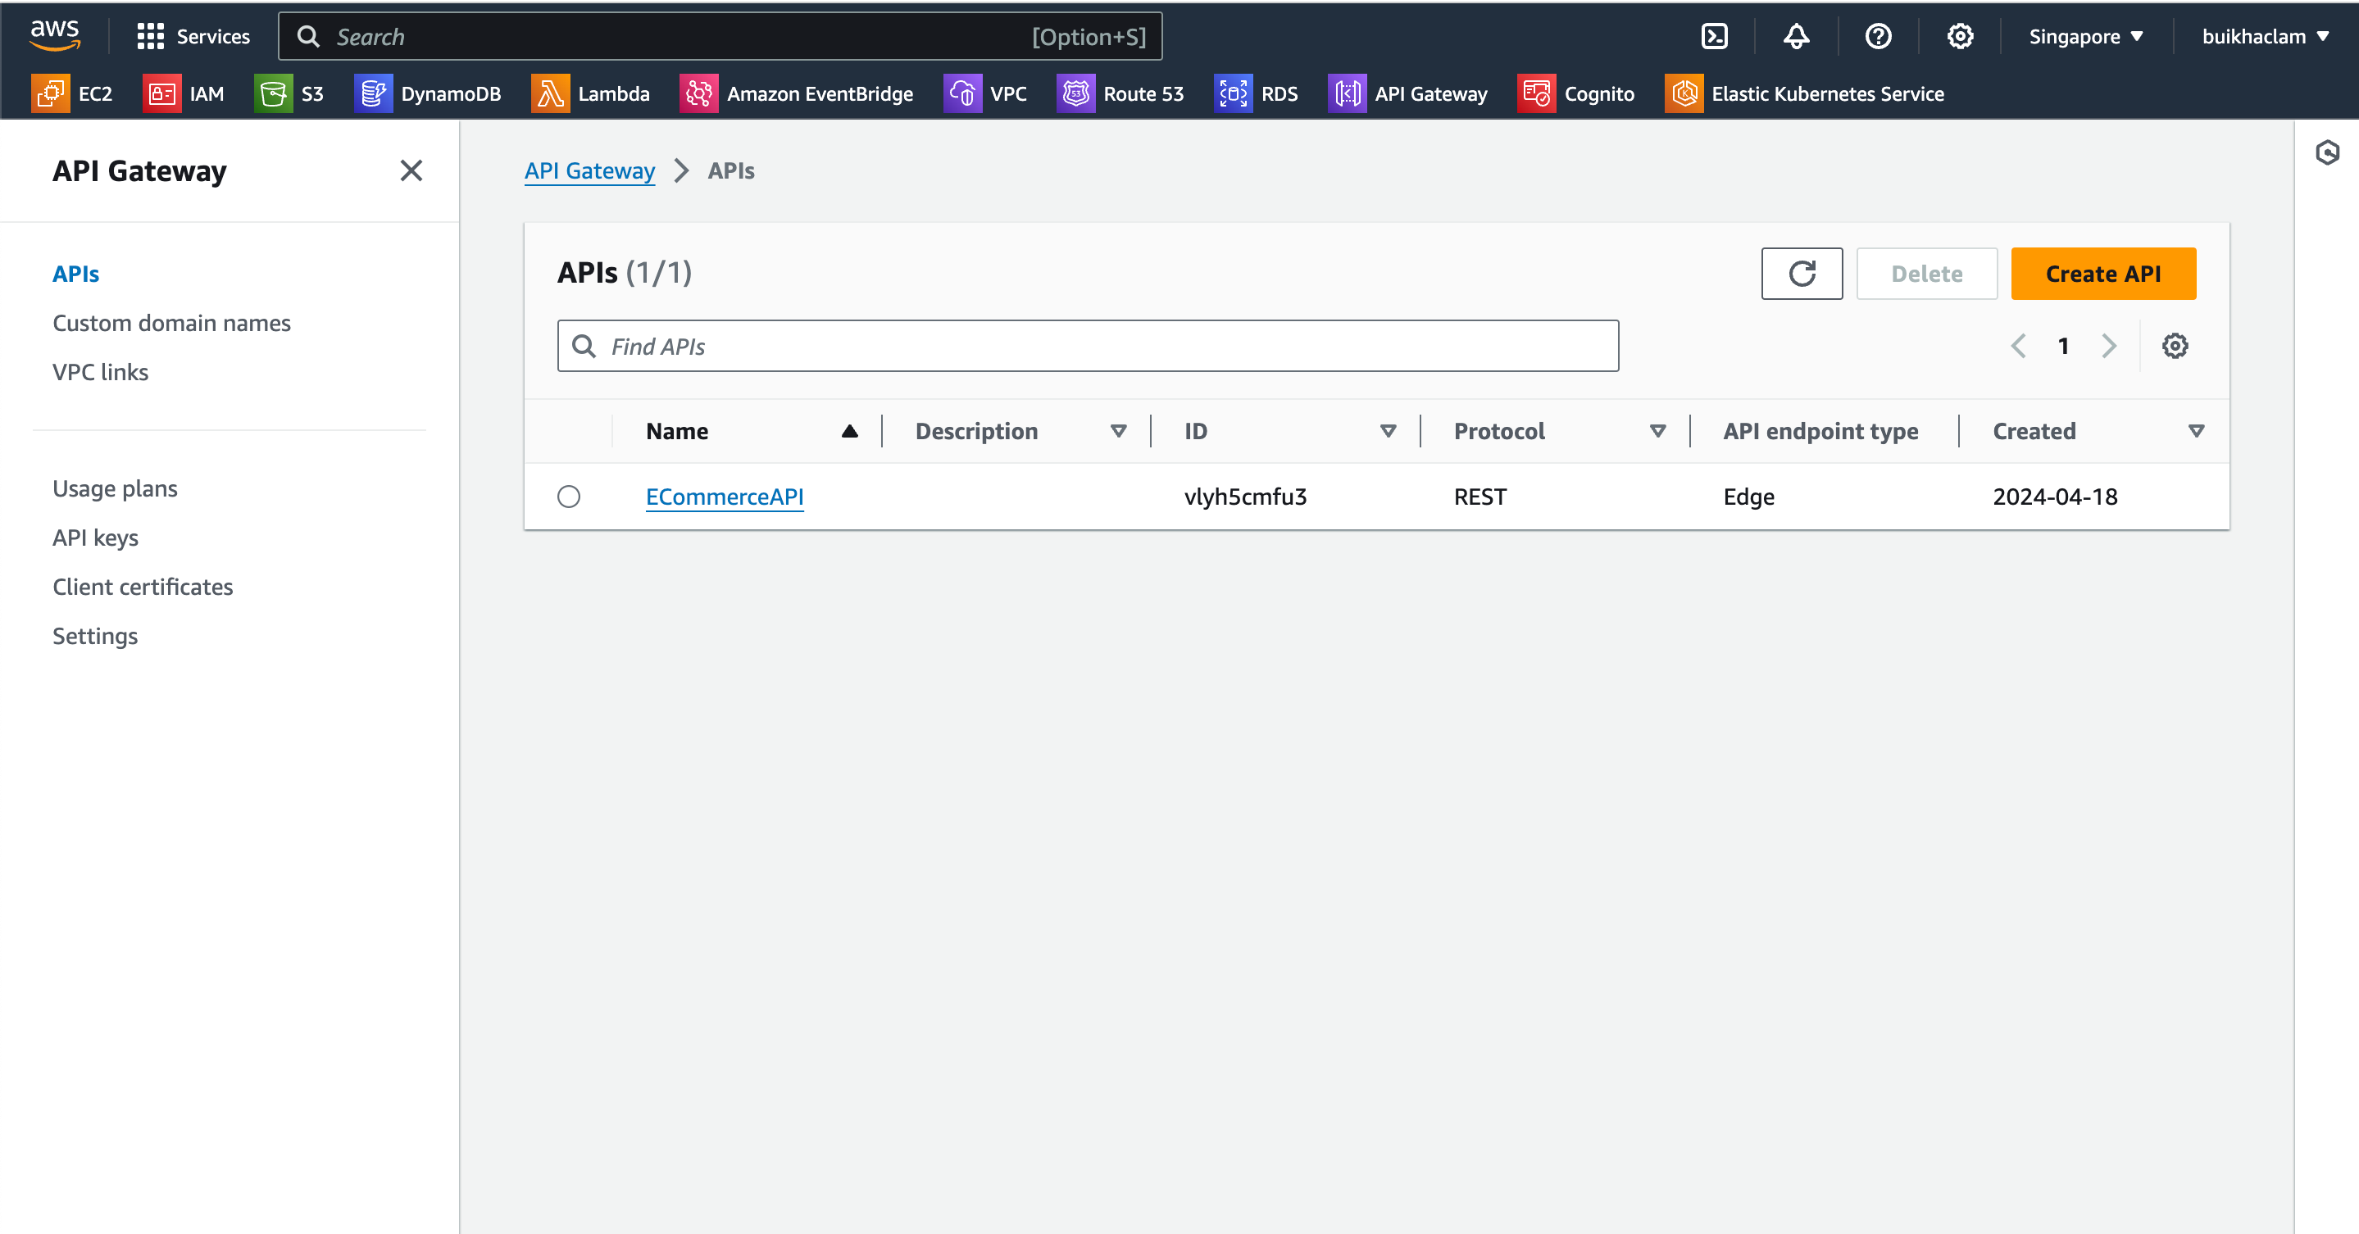
Task: Open the notifications bell
Action: pyautogui.click(x=1796, y=37)
